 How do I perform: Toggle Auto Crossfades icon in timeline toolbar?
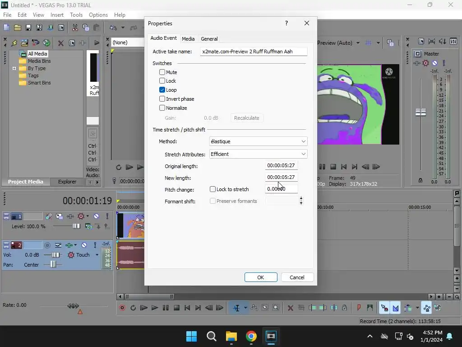(395, 308)
